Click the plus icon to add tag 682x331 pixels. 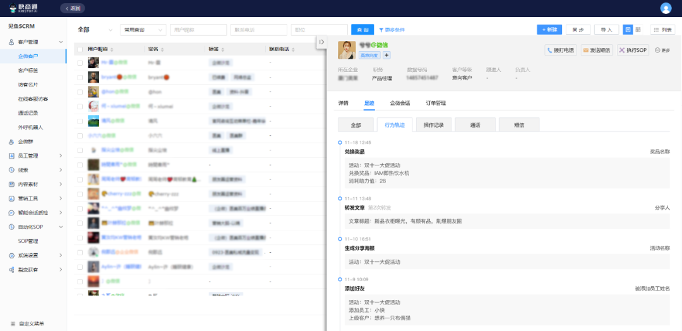(386, 55)
